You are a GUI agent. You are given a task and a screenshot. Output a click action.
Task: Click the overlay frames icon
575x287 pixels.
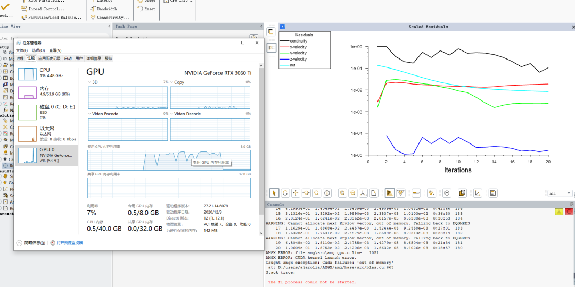(462, 193)
